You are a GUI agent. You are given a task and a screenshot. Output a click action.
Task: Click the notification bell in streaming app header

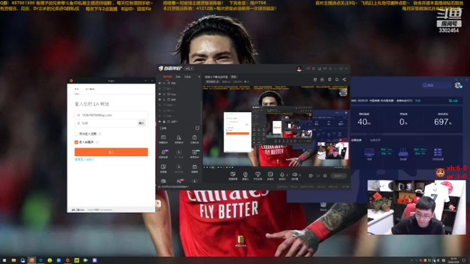(x=337, y=79)
